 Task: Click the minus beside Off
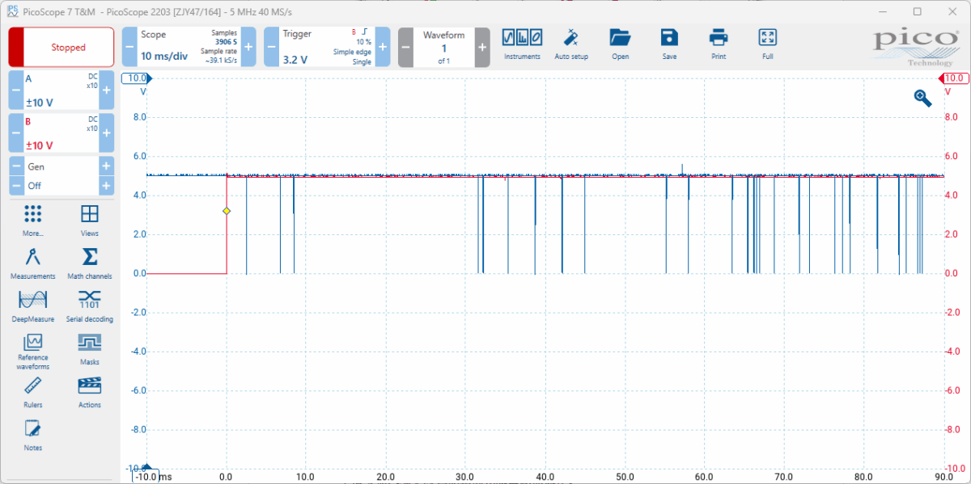[15, 185]
